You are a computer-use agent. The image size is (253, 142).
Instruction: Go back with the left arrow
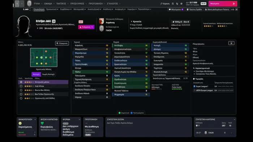(x=17, y=4)
